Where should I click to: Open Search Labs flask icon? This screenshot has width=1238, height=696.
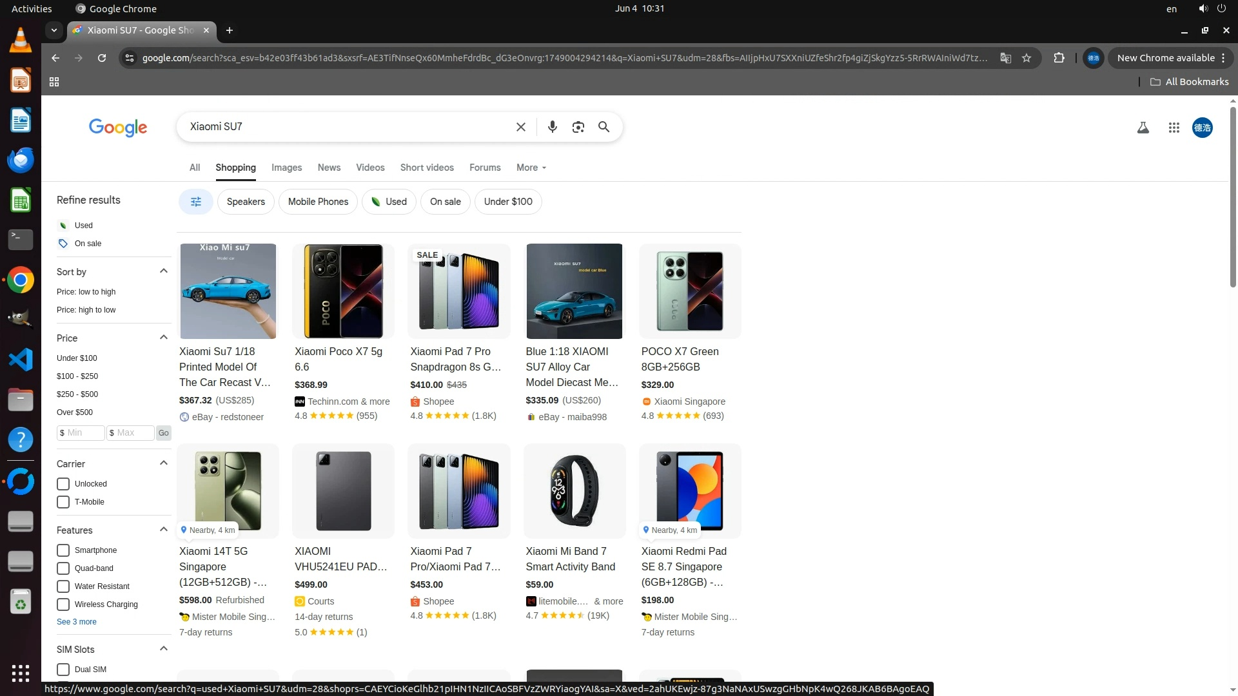pos(1143,128)
